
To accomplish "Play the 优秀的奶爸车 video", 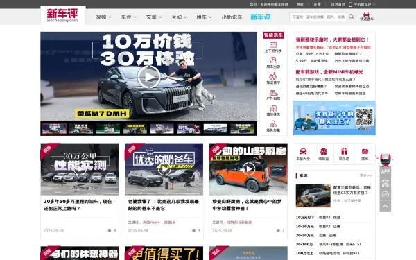I will [164, 169].
